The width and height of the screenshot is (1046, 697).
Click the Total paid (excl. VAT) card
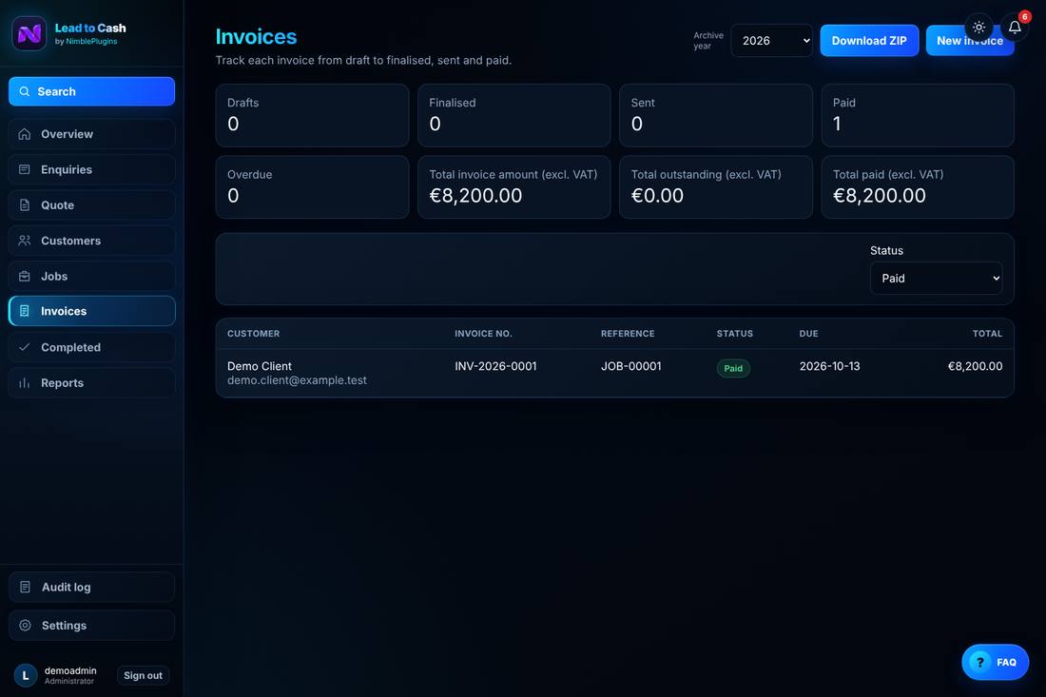click(918, 186)
